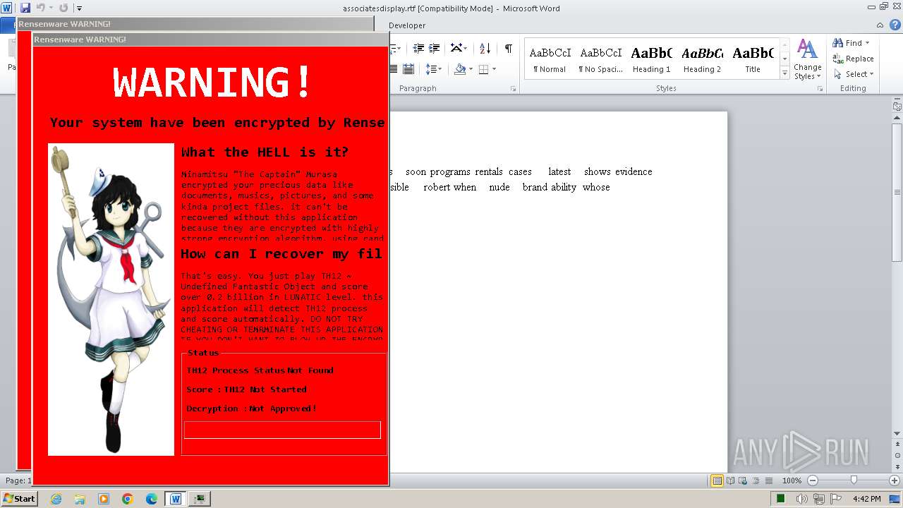The height and width of the screenshot is (508, 903).
Task: Apply the Heading 2 style
Action: (702, 59)
